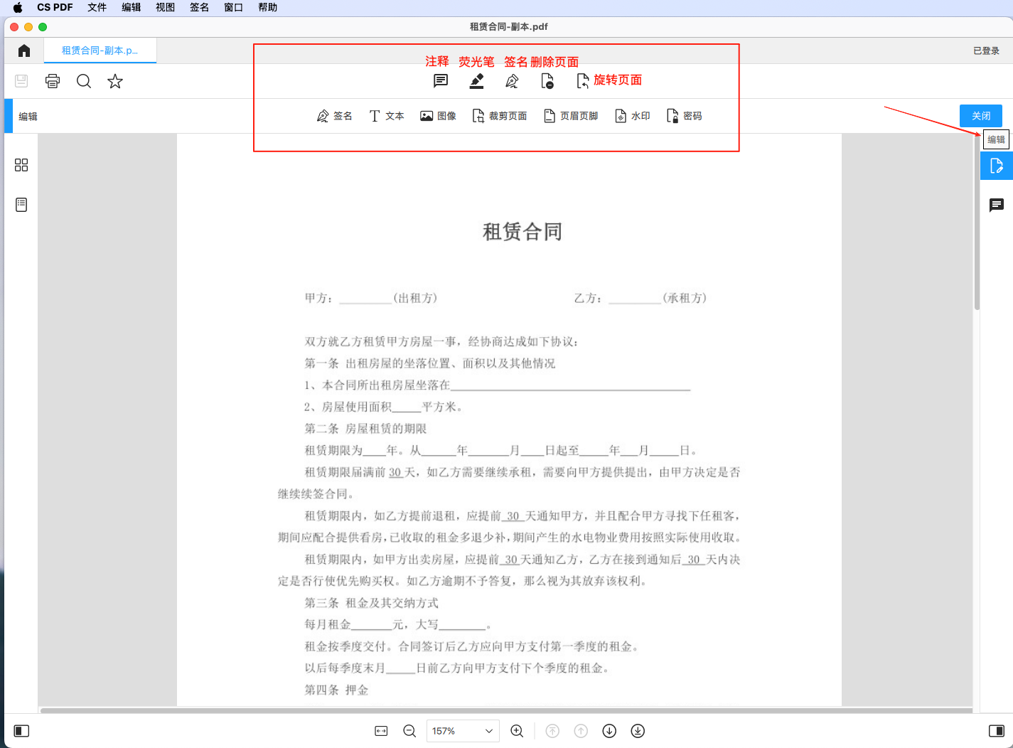Click the horizontal document scrollbar
The width and height of the screenshot is (1013, 748).
506,710
